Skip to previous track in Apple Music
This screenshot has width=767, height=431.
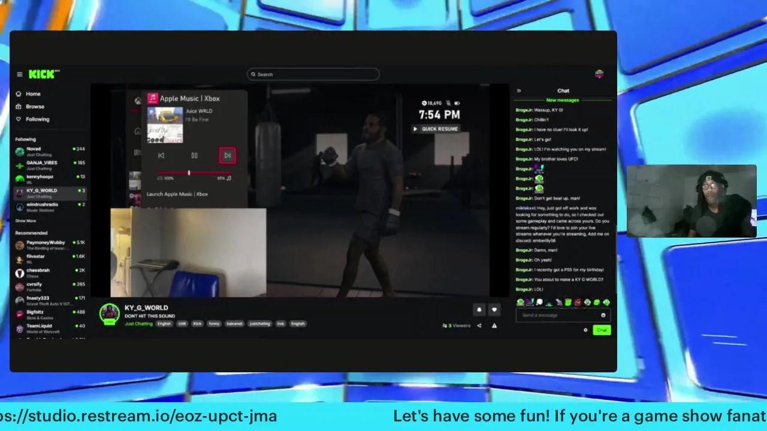point(161,156)
